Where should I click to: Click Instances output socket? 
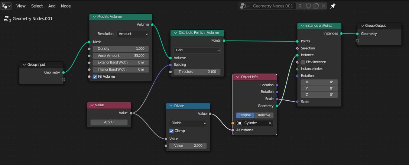[341, 33]
